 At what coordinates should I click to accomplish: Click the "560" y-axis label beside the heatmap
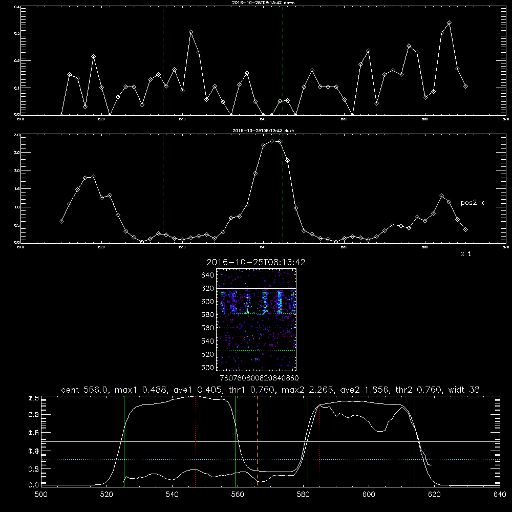click(x=208, y=328)
